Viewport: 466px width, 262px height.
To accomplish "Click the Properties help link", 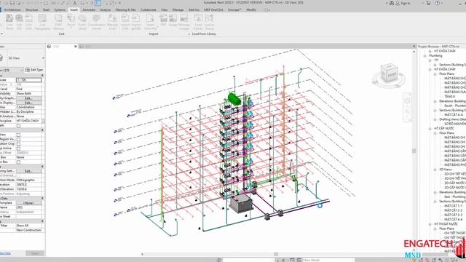I will pos(5,253).
